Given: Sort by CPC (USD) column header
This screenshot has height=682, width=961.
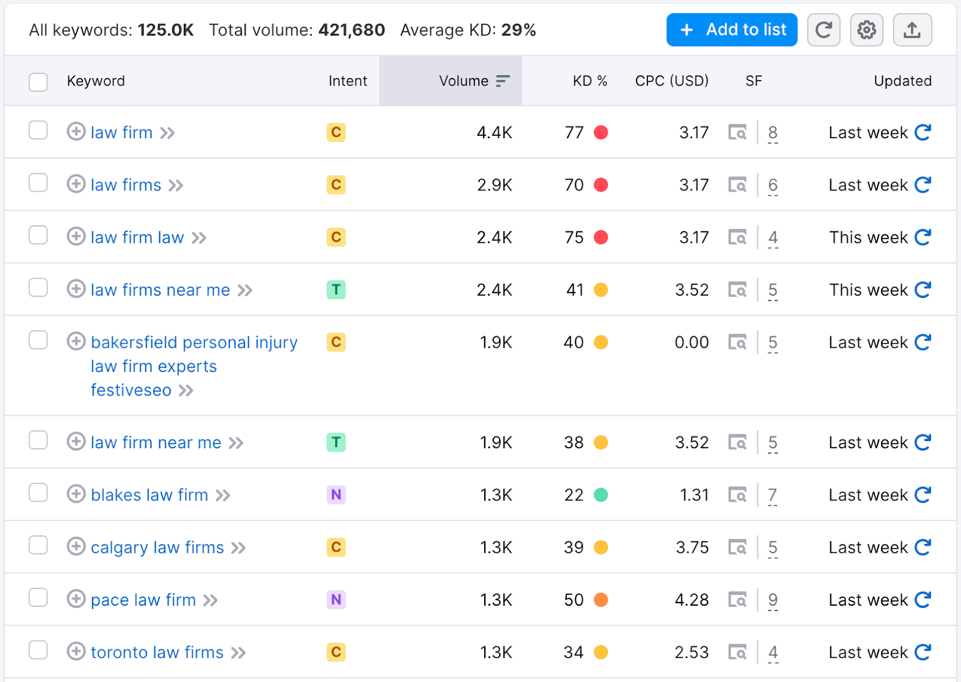Looking at the screenshot, I should pyautogui.click(x=671, y=81).
